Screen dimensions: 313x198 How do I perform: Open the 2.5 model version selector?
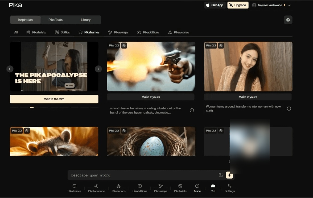tap(213, 188)
